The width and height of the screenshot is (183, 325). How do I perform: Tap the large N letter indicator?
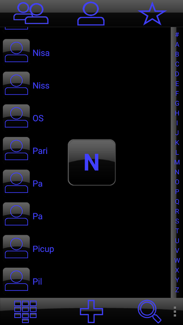tap(92, 162)
